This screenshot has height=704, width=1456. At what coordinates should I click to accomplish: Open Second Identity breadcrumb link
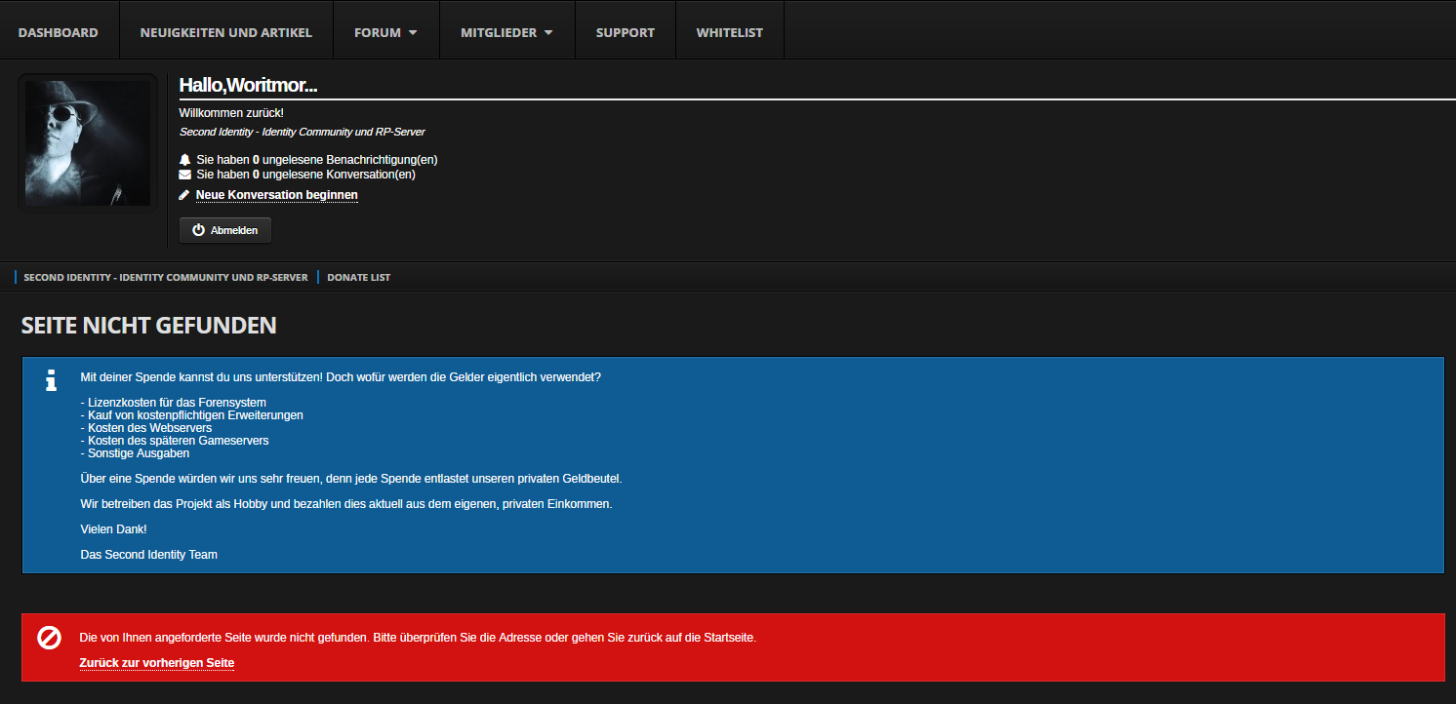165,277
